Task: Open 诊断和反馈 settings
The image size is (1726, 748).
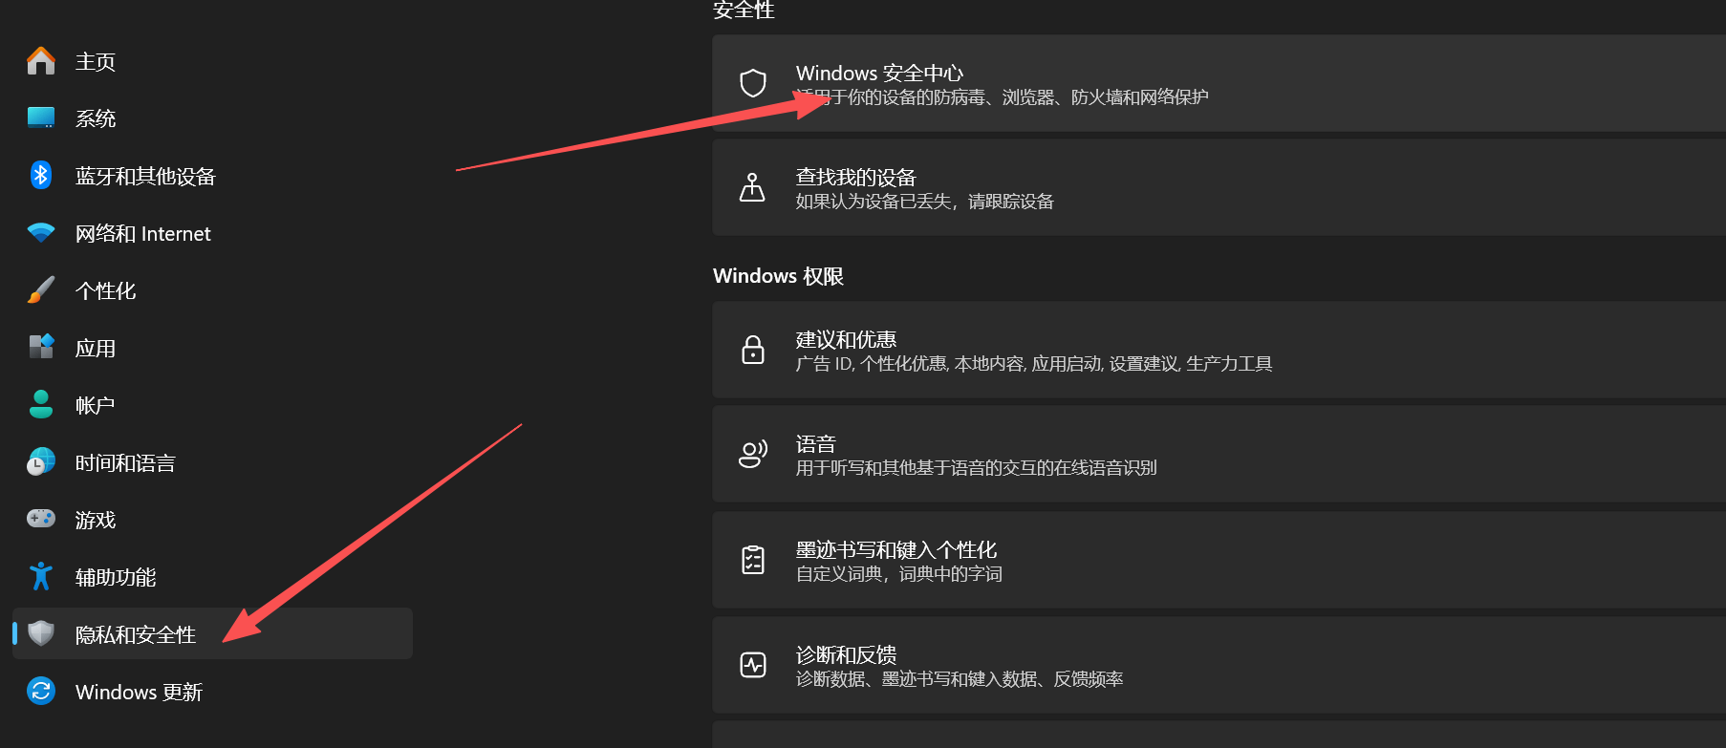Action: [x=1219, y=665]
